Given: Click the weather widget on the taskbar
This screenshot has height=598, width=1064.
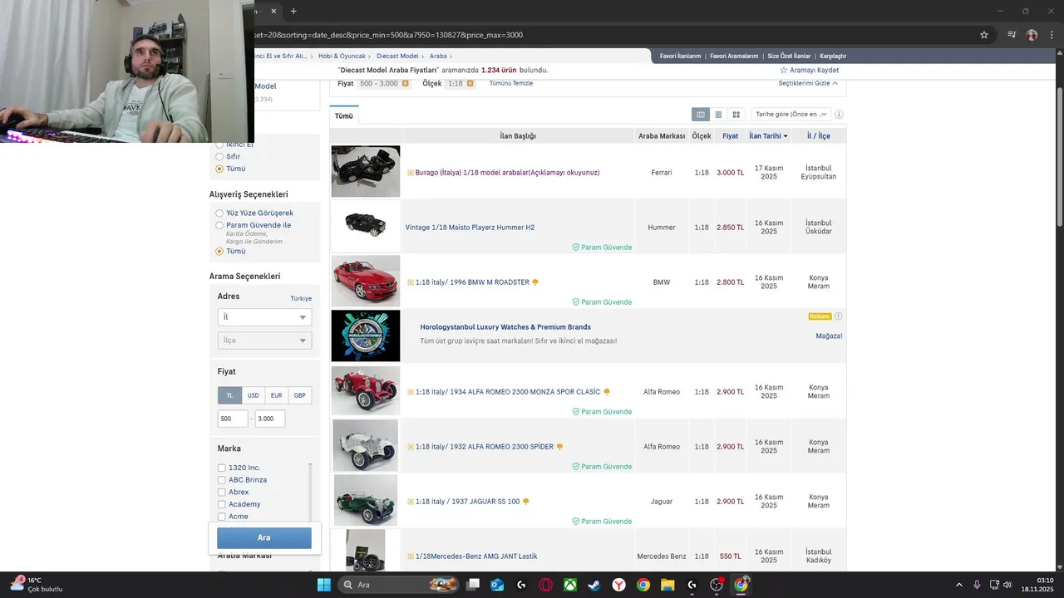Looking at the screenshot, I should coord(37,585).
